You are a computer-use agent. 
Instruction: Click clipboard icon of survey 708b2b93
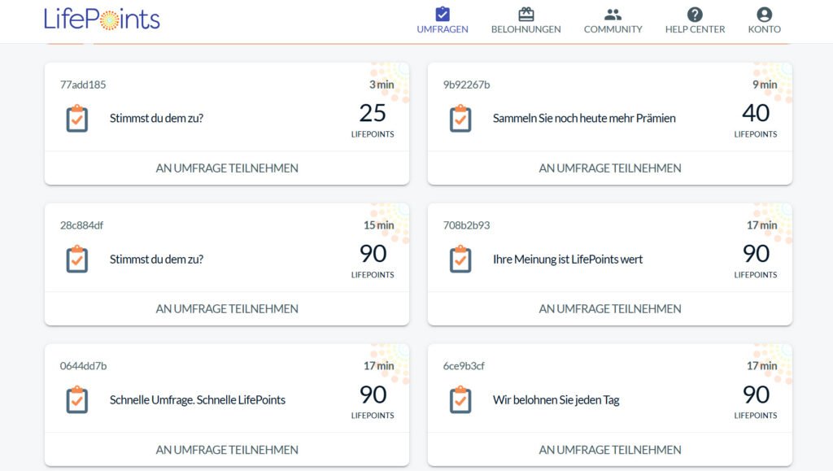click(460, 259)
